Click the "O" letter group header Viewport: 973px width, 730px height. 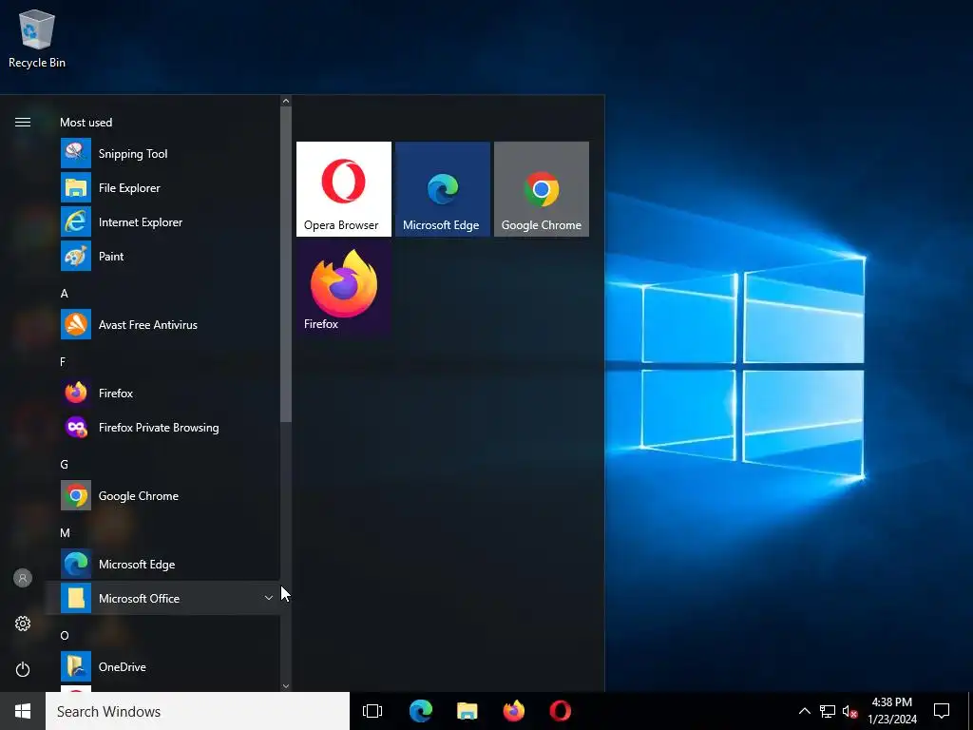click(65, 636)
